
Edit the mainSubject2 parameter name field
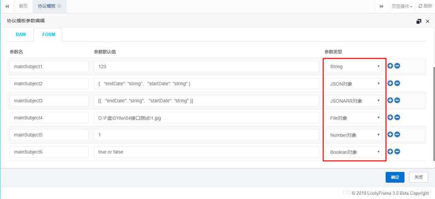click(49, 83)
